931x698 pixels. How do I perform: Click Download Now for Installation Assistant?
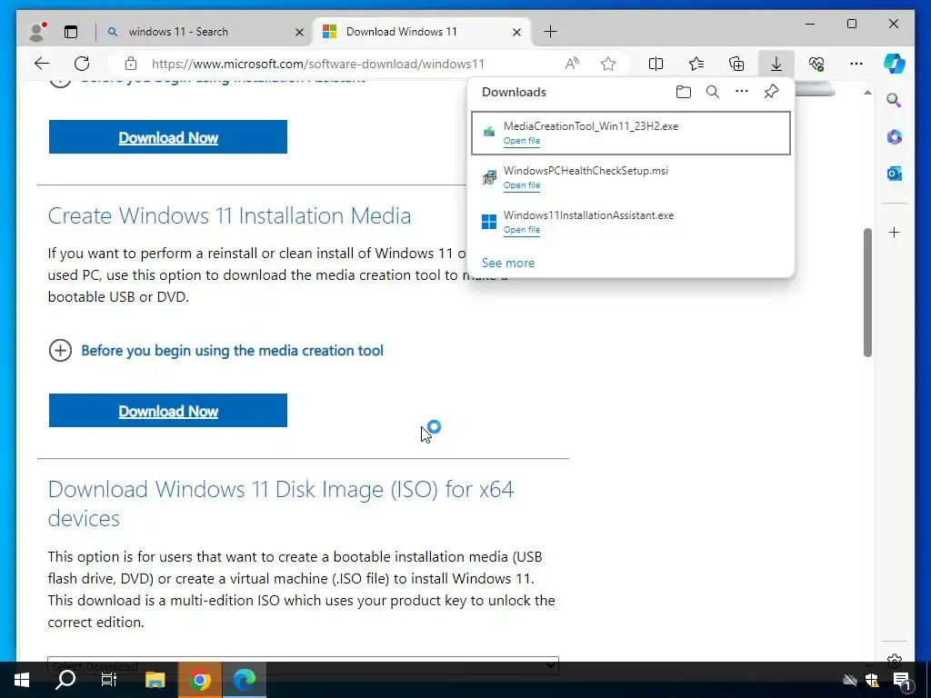(x=168, y=137)
